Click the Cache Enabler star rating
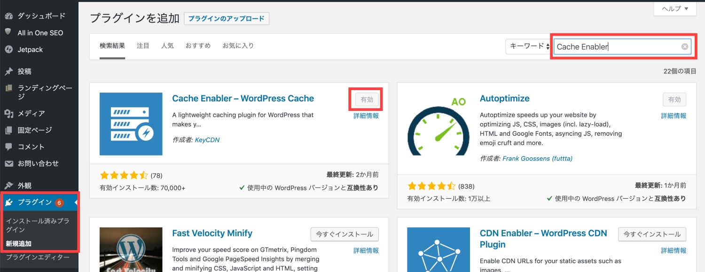Image resolution: width=705 pixels, height=272 pixels. click(124, 176)
